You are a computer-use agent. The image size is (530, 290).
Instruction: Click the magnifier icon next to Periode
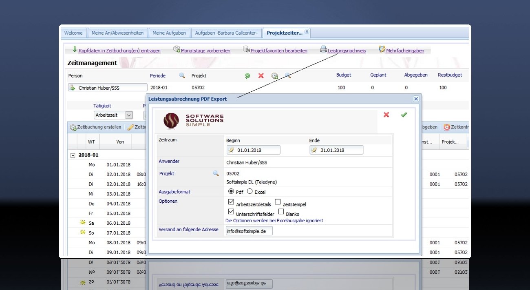coord(182,75)
